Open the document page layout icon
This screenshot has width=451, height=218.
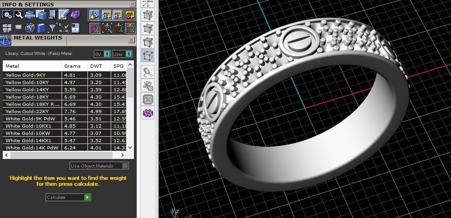[x=75, y=28]
